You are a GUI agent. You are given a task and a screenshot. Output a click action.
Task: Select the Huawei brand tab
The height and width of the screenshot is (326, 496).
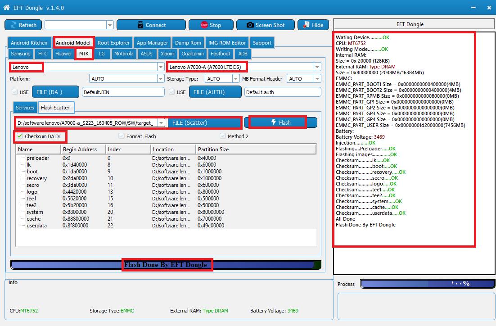click(x=63, y=54)
